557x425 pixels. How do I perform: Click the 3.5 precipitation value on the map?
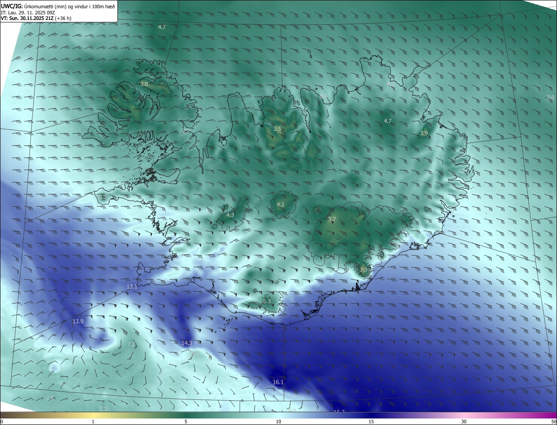[x=277, y=129]
